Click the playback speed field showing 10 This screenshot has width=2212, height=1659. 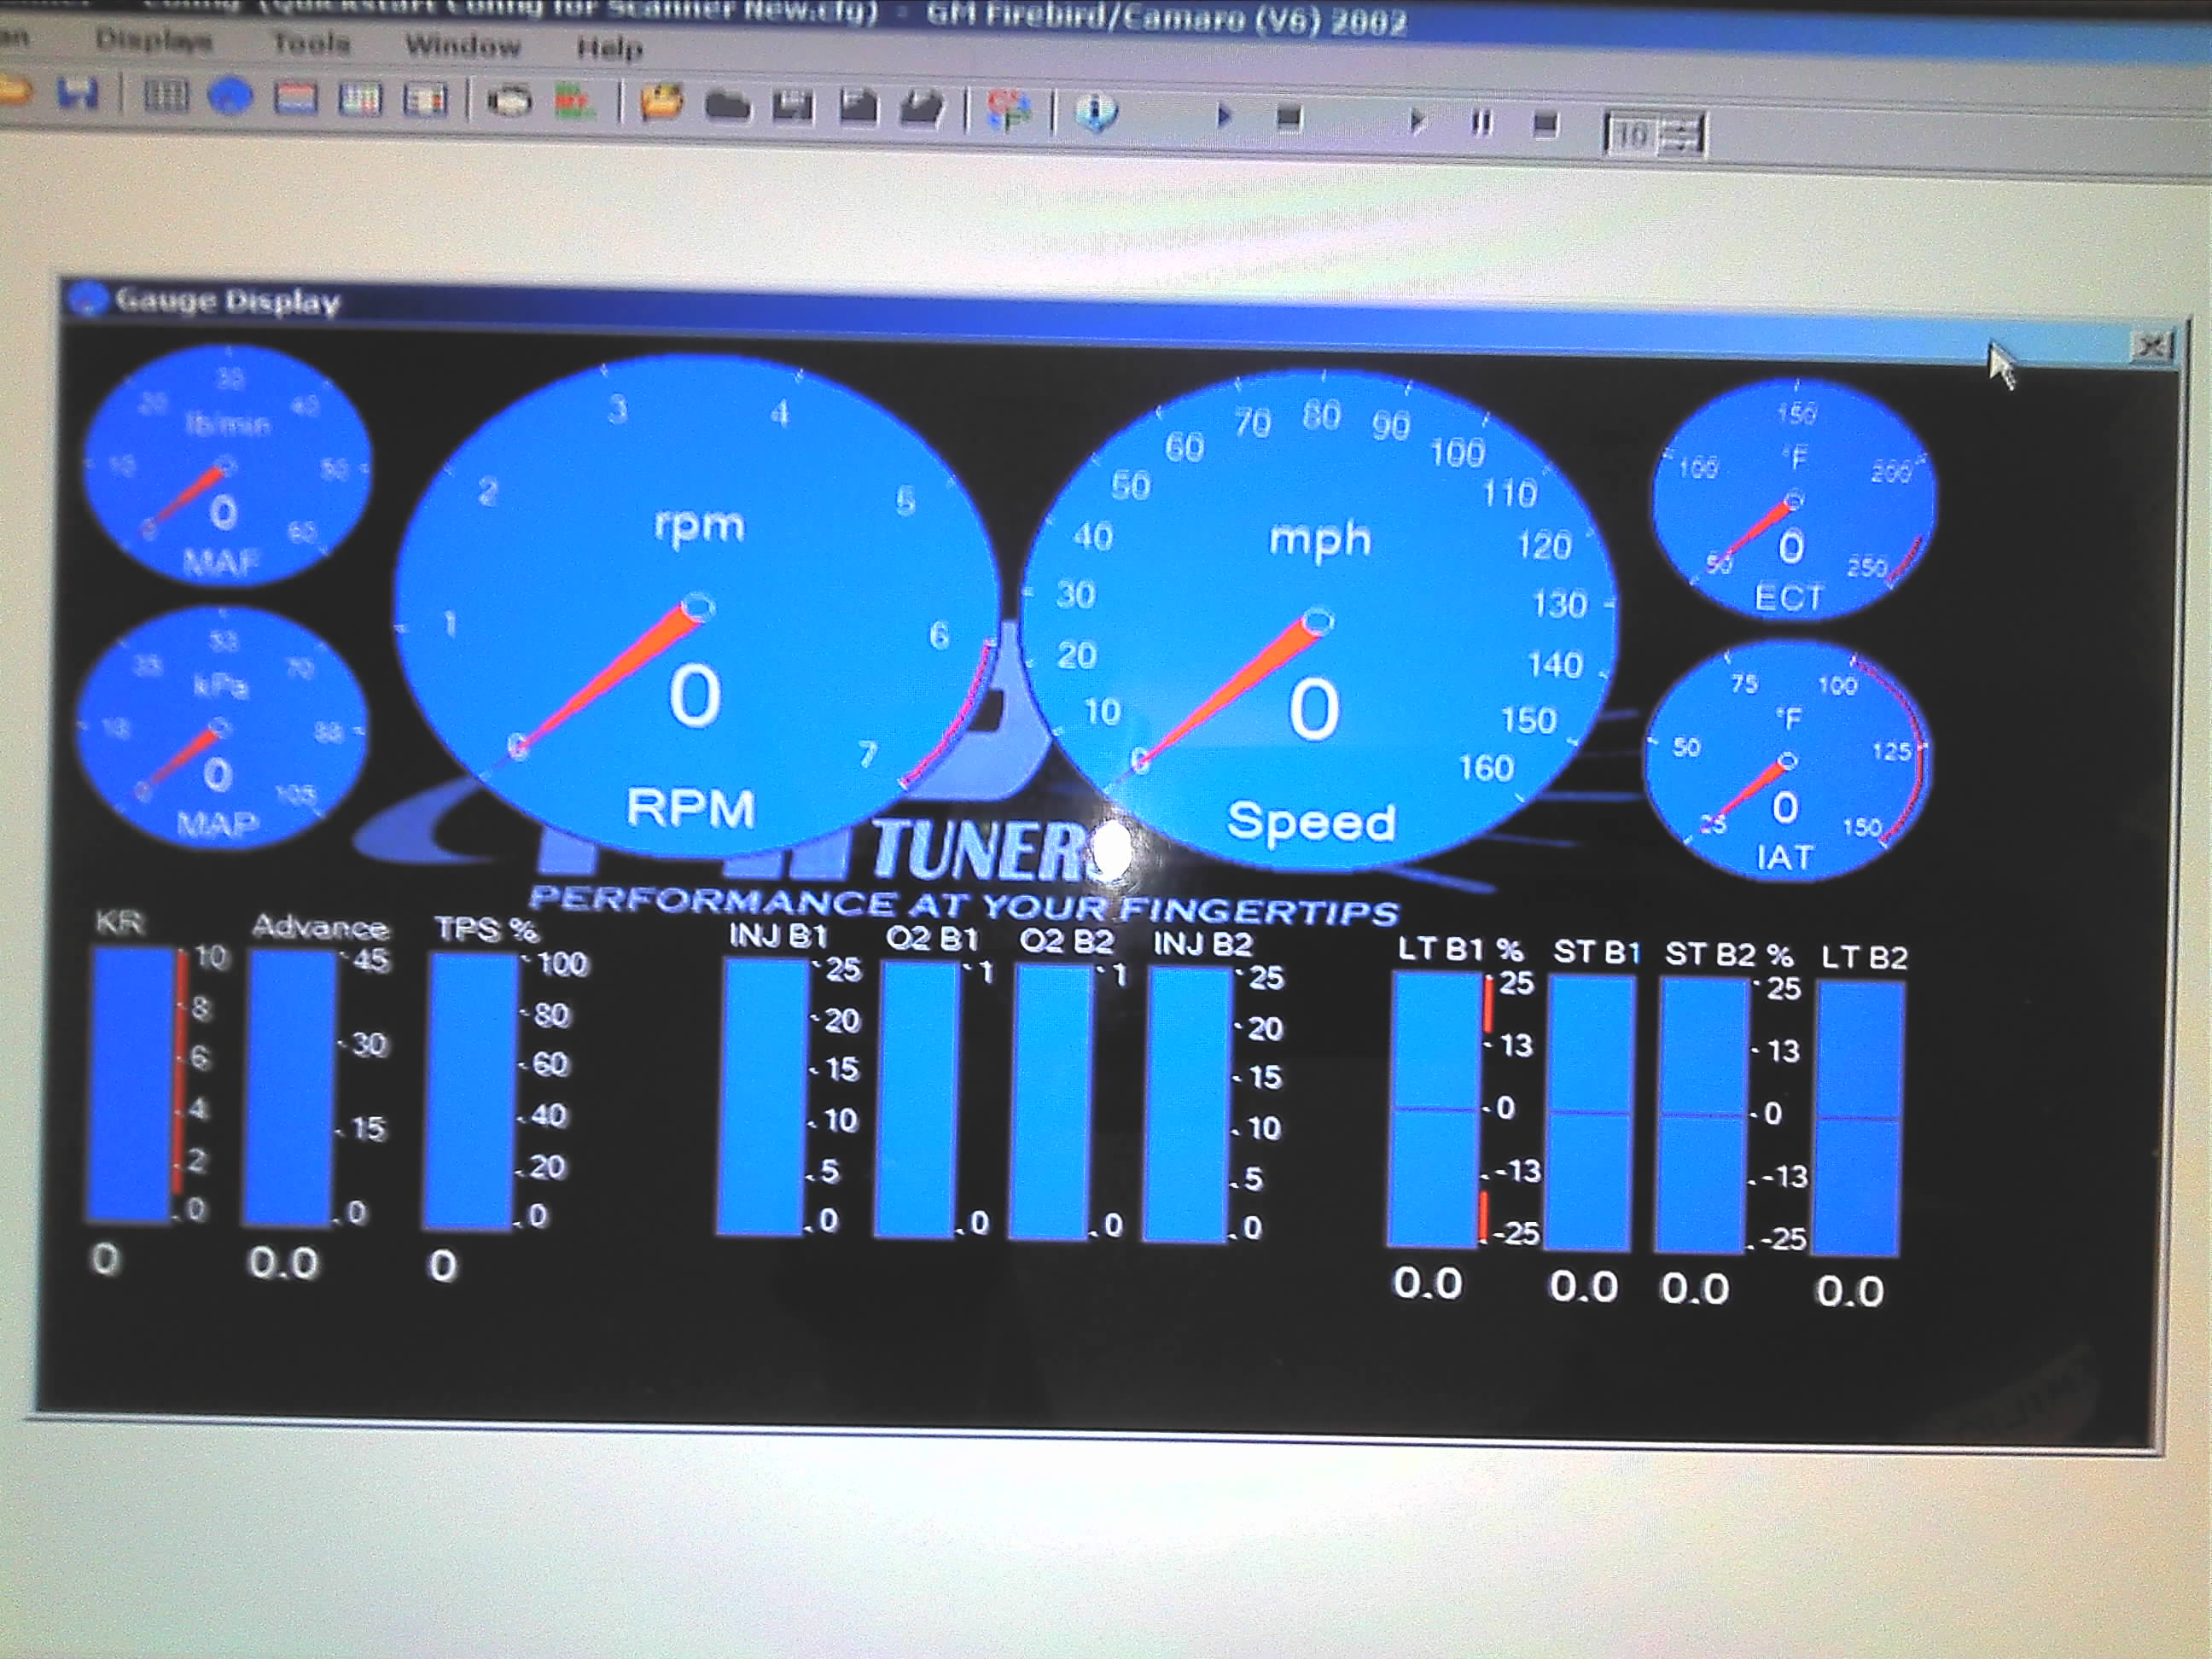(1631, 134)
